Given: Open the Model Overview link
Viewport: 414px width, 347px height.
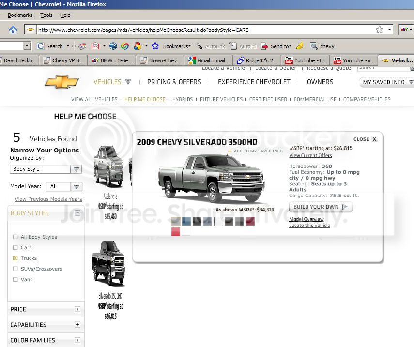Looking at the screenshot, I should click(307, 219).
